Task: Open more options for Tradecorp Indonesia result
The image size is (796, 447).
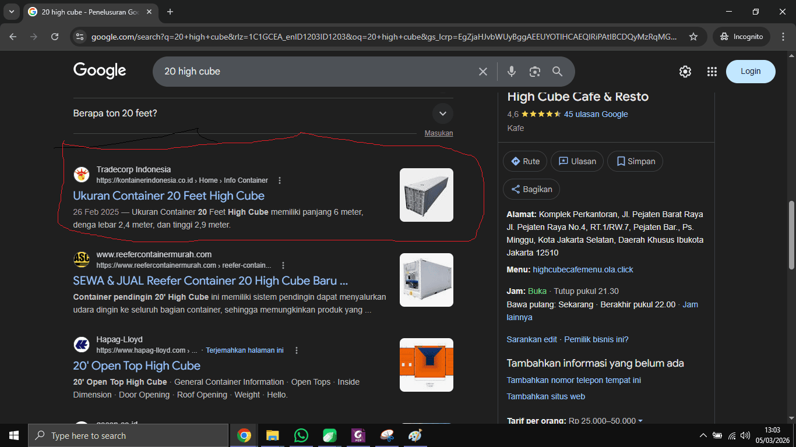Action: (x=280, y=180)
